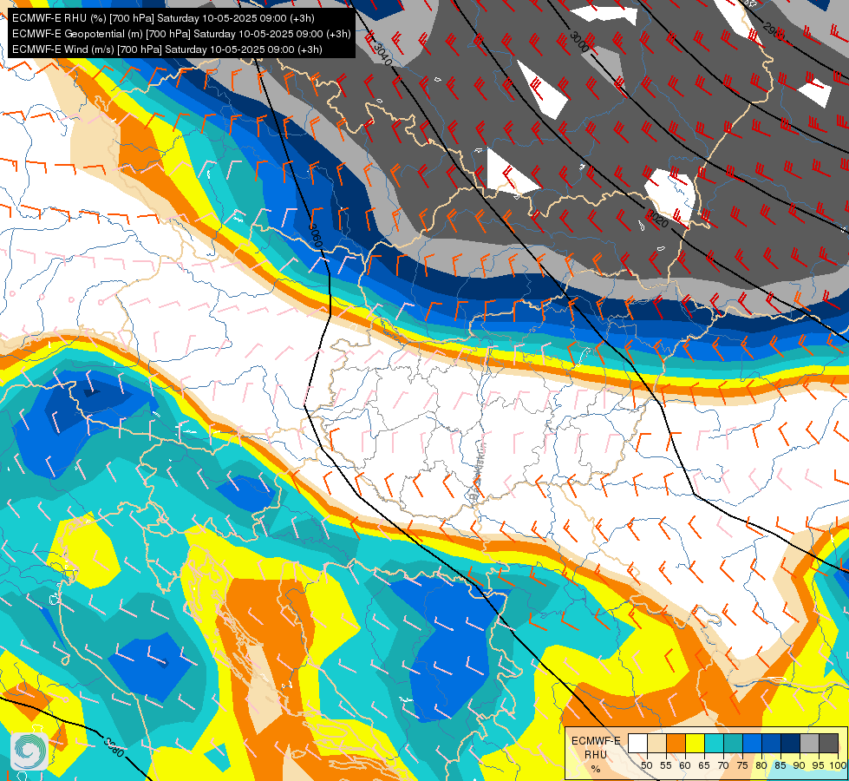
Task: Click the % unit label in the legend
Action: pos(596,769)
